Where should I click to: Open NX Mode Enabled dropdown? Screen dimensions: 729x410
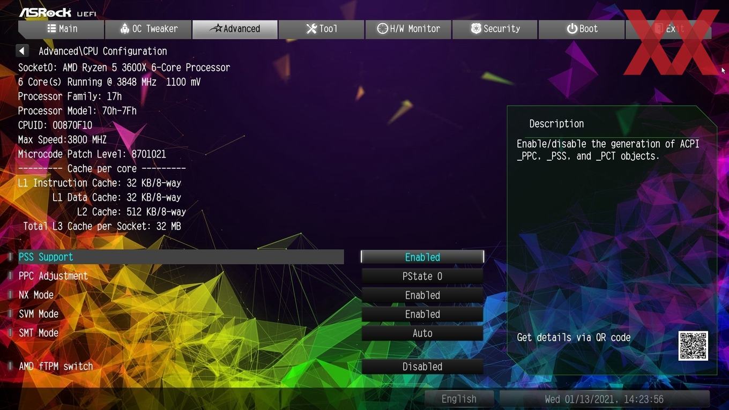pos(422,295)
